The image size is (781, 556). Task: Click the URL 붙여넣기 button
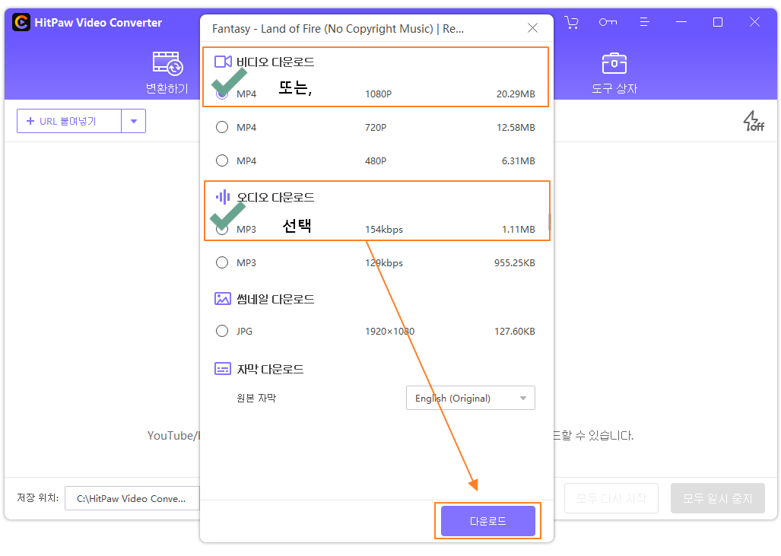pyautogui.click(x=68, y=121)
